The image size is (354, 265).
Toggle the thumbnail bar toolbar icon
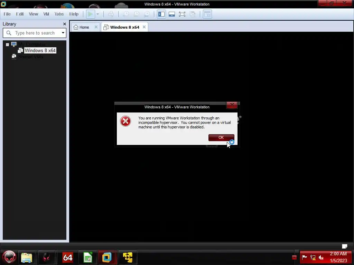(172, 14)
